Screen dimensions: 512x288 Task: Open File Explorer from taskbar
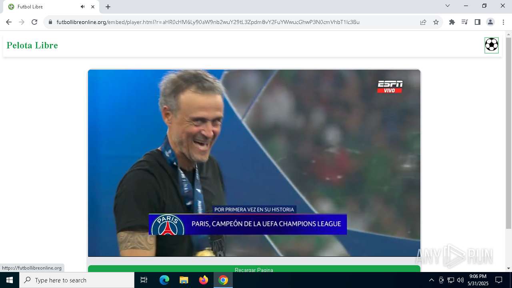(184, 280)
